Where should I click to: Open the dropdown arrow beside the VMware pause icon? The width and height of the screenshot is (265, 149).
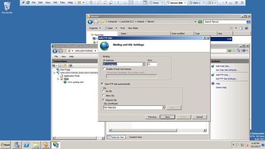[83, 2]
